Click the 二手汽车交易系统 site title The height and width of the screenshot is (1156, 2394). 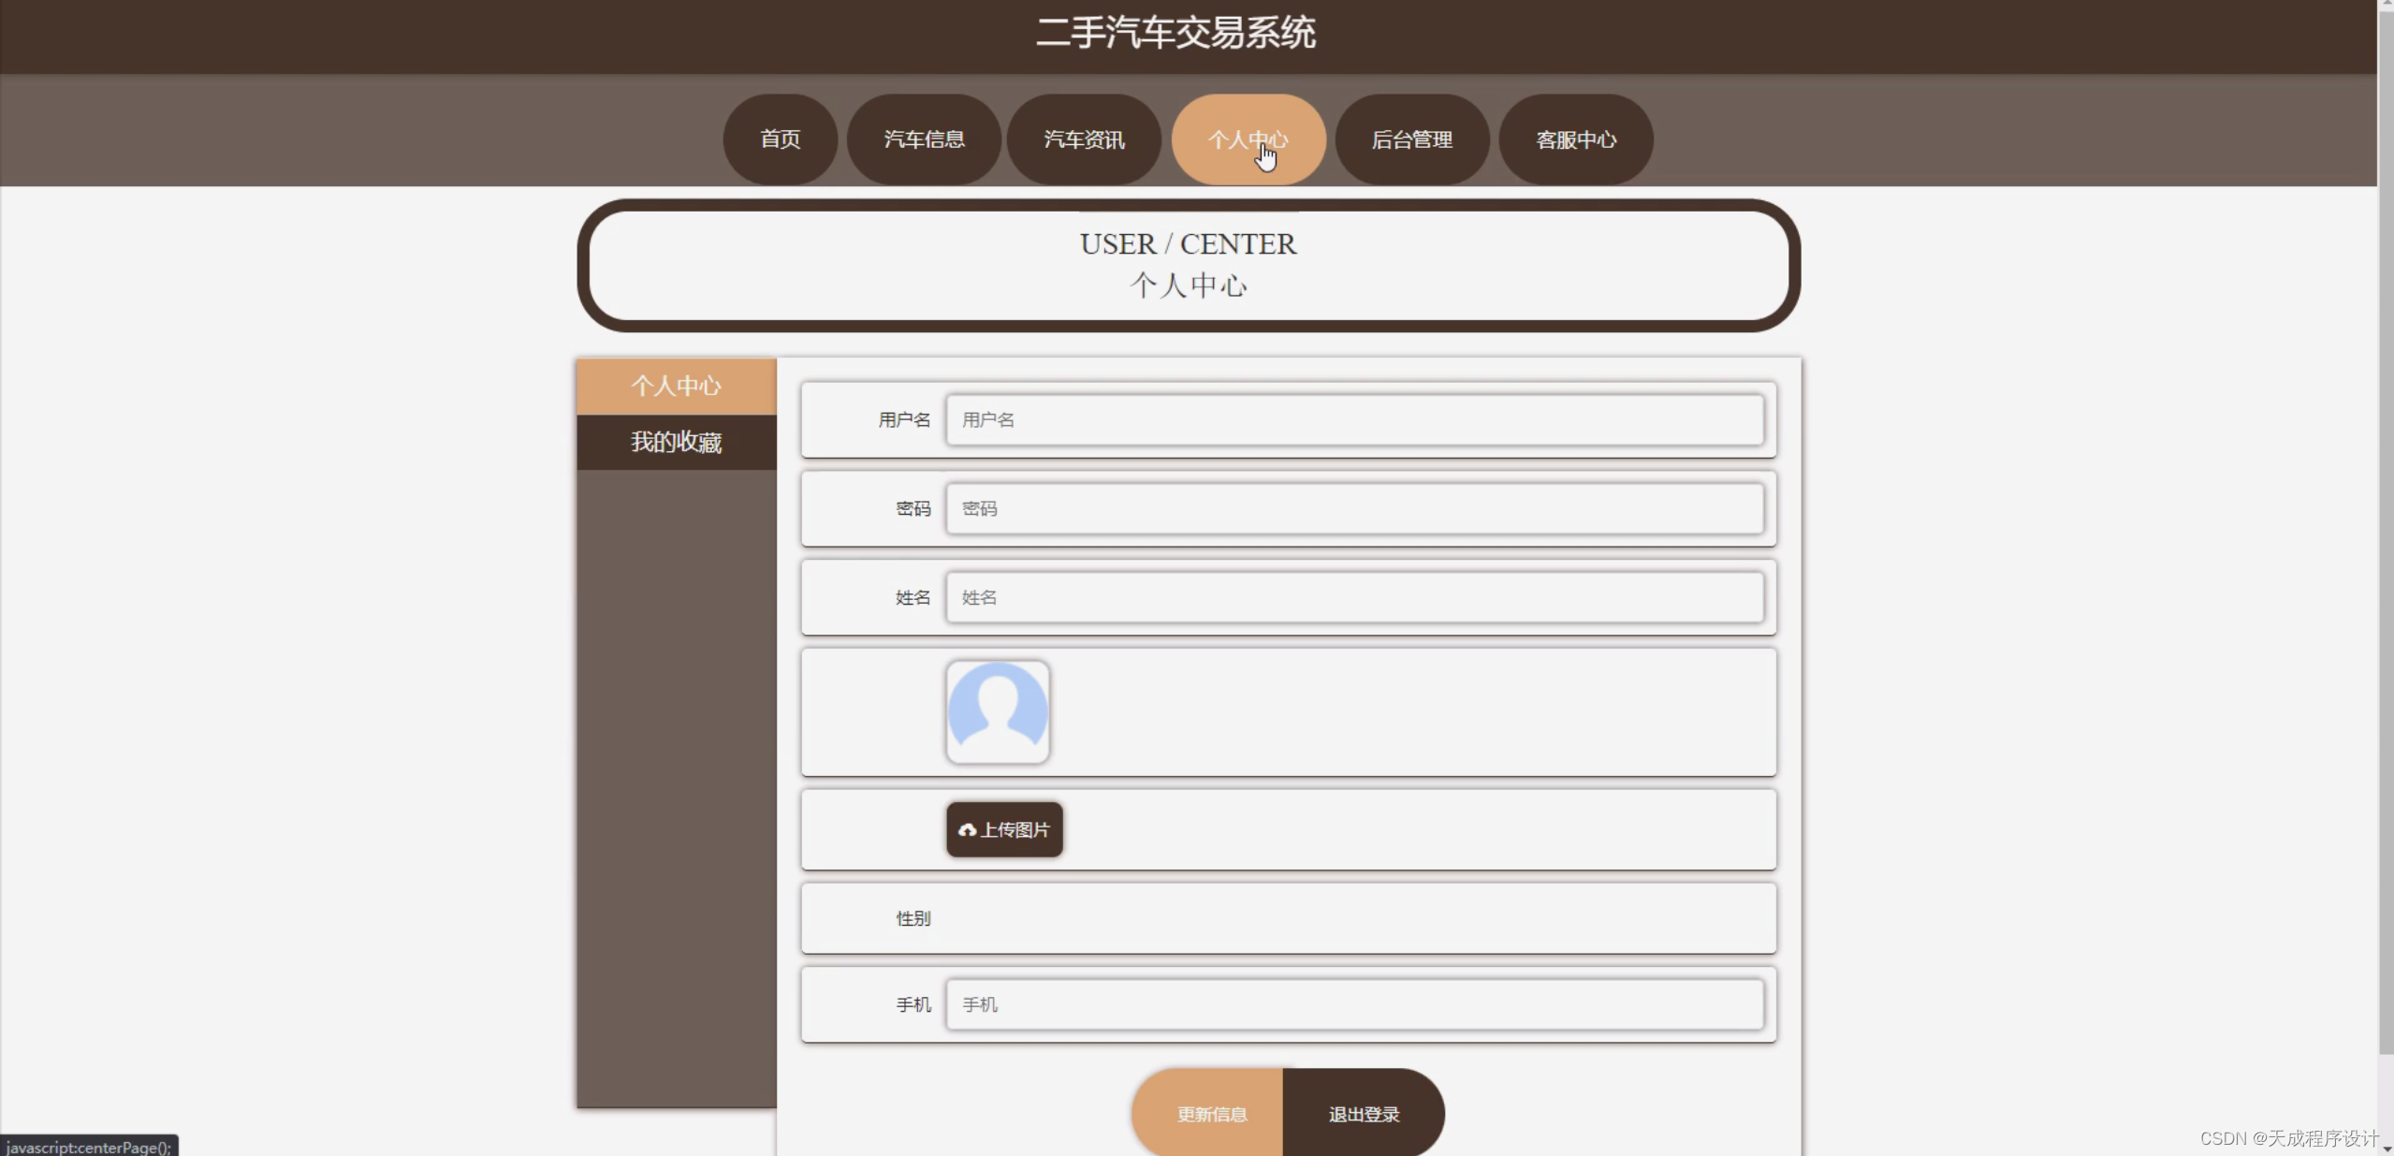coord(1175,33)
